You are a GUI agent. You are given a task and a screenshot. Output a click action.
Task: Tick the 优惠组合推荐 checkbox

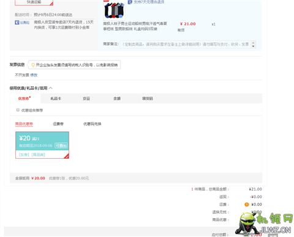(x=18, y=110)
